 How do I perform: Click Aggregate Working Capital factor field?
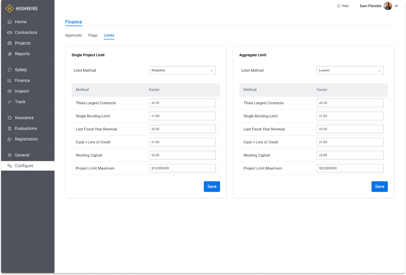(350, 155)
